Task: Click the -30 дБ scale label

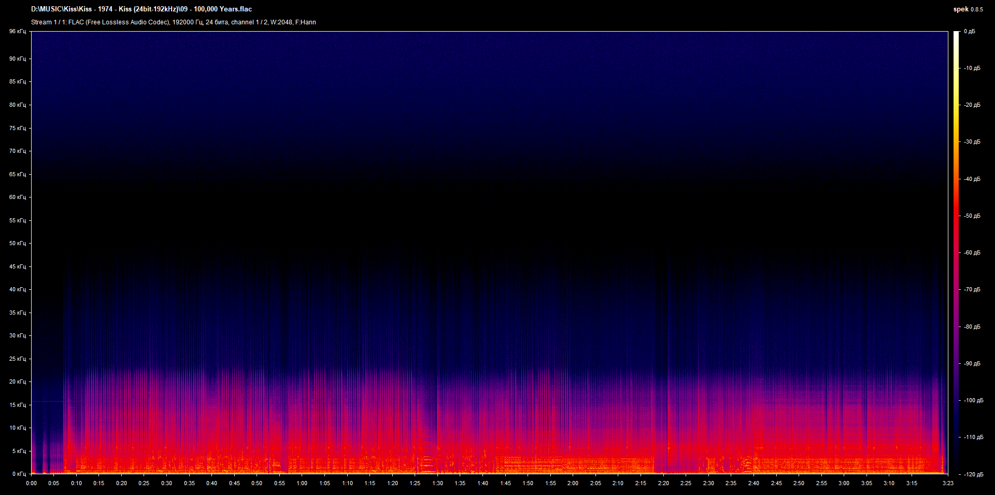Action: [972, 142]
